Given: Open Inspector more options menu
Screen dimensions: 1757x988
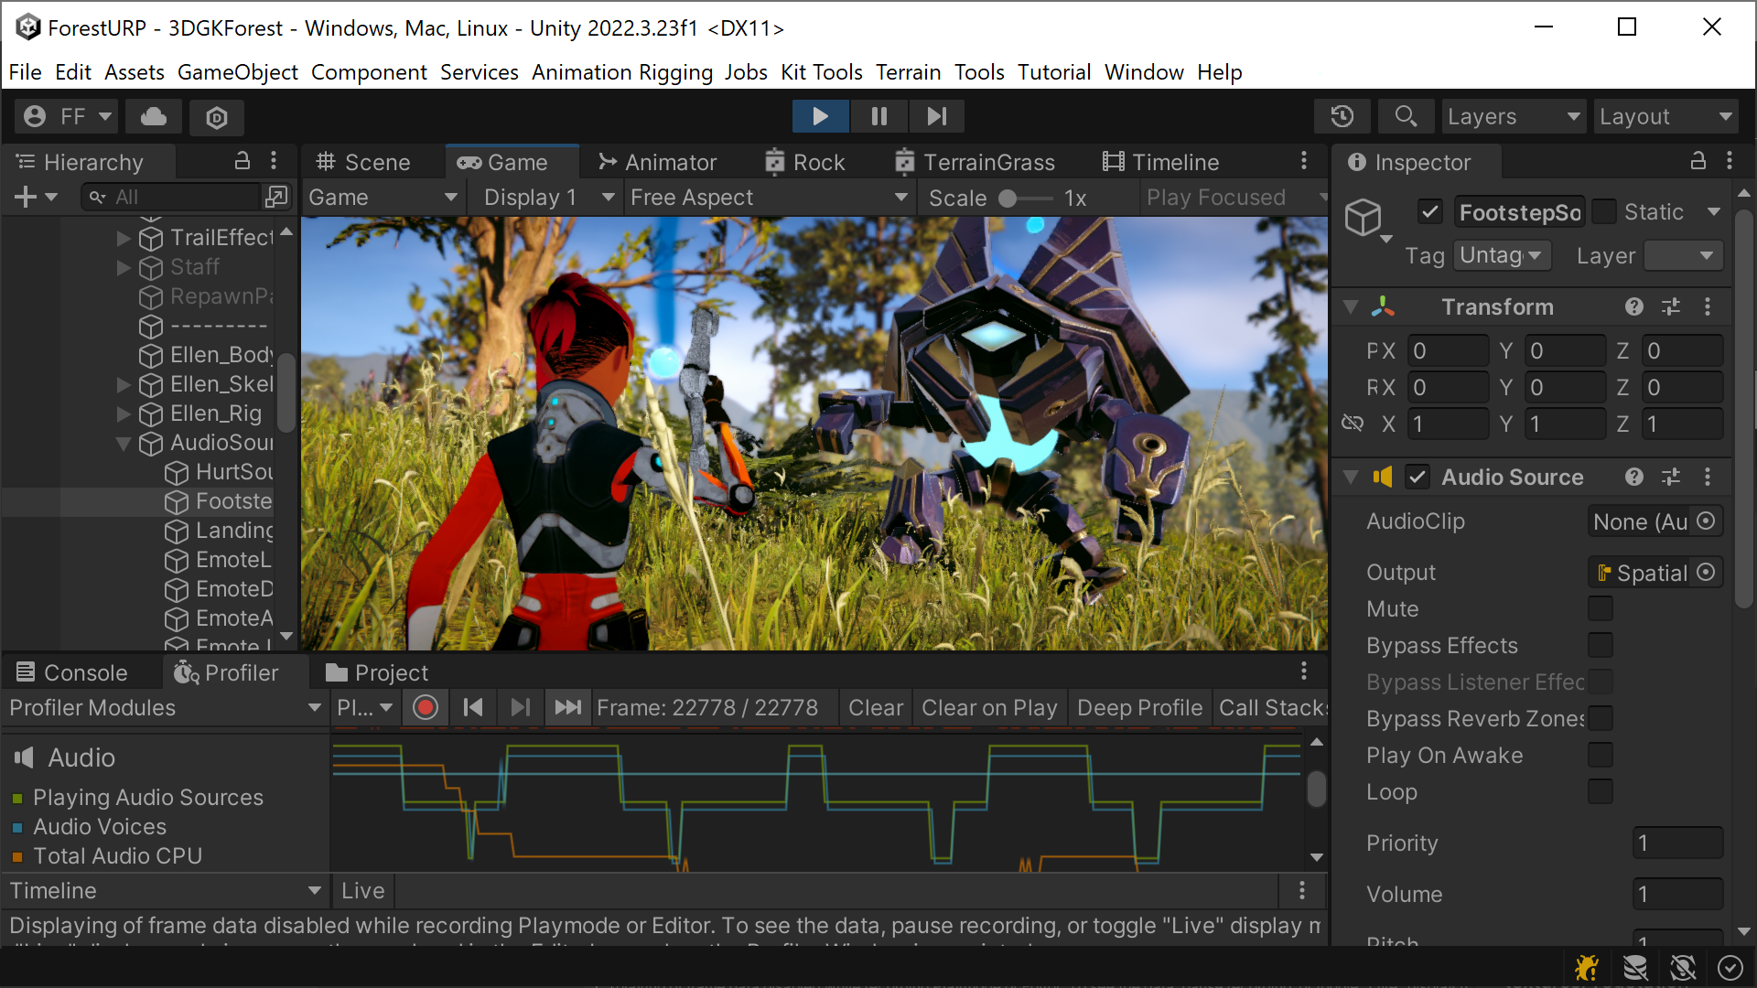Looking at the screenshot, I should click(1730, 161).
